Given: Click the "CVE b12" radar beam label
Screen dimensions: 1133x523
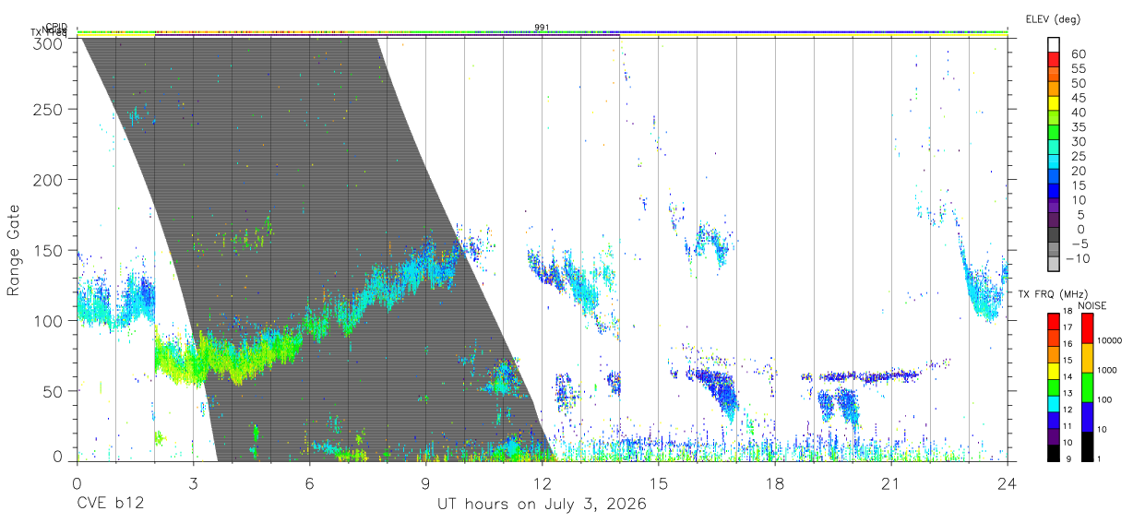Looking at the screenshot, I should pyautogui.click(x=109, y=505).
